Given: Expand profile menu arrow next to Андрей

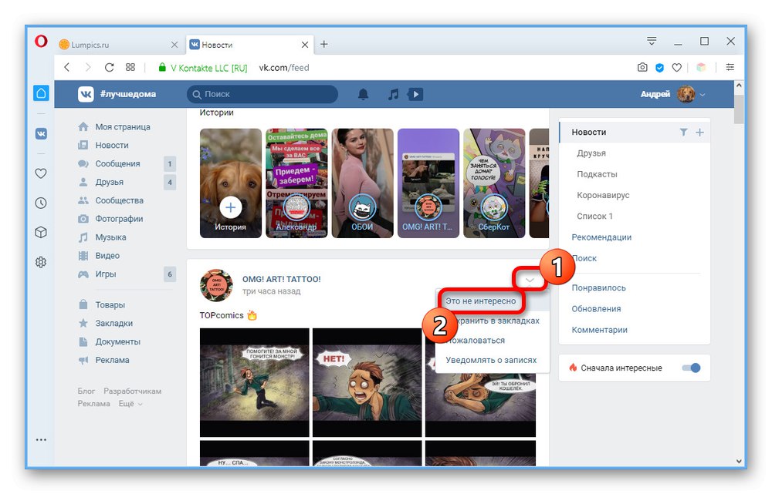Looking at the screenshot, I should (703, 95).
